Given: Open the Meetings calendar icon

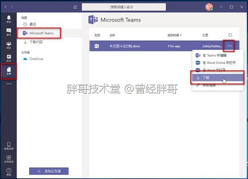Looking at the screenshot, I should [x=9, y=58].
